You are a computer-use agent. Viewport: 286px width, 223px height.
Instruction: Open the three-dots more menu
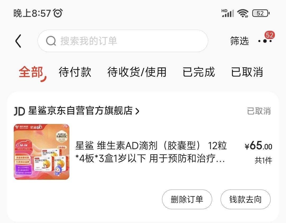pos(265,41)
